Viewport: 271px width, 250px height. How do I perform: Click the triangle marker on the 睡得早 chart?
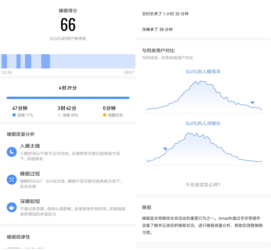click(252, 103)
